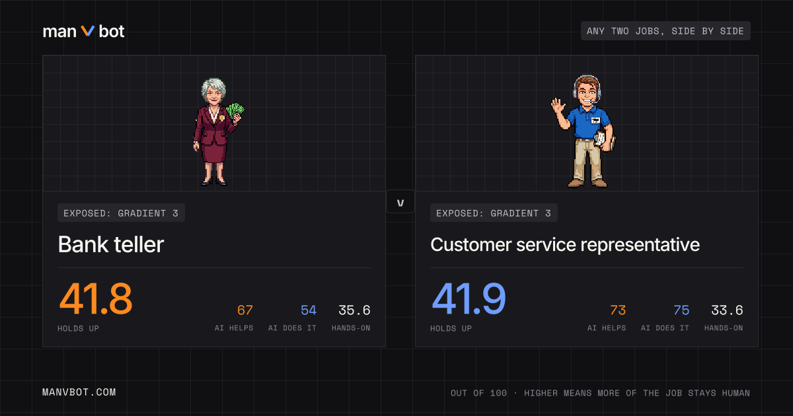Click the bank teller pixel character
This screenshot has width=793, height=416.
point(218,132)
